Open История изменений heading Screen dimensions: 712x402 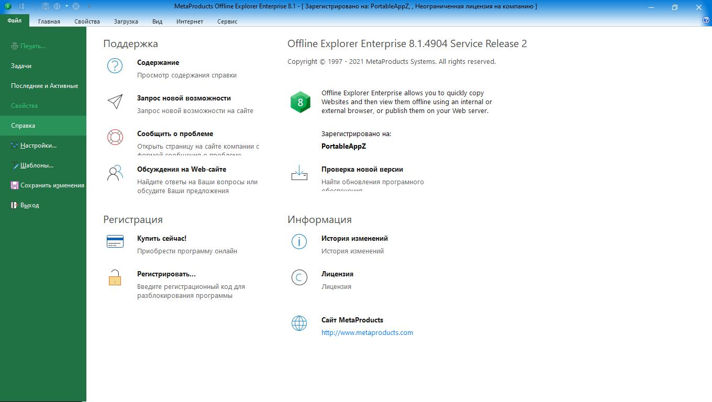click(x=354, y=238)
